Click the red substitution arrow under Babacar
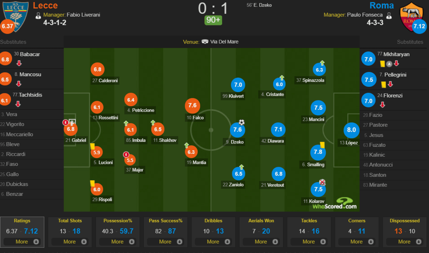 [x=19, y=63]
